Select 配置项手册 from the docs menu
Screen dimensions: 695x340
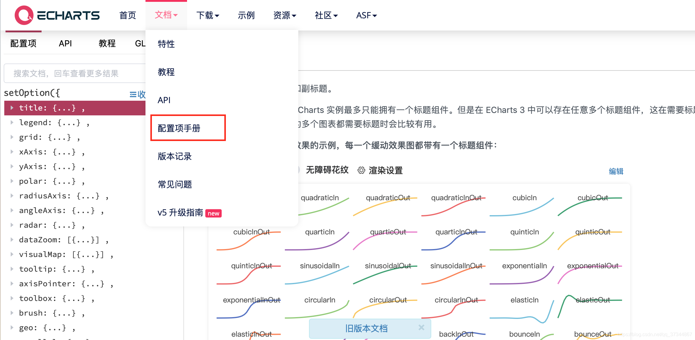tap(179, 128)
